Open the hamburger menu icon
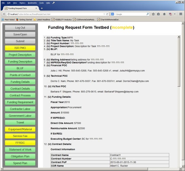This screenshot has height=171, width=185. pyautogui.click(x=181, y=14)
